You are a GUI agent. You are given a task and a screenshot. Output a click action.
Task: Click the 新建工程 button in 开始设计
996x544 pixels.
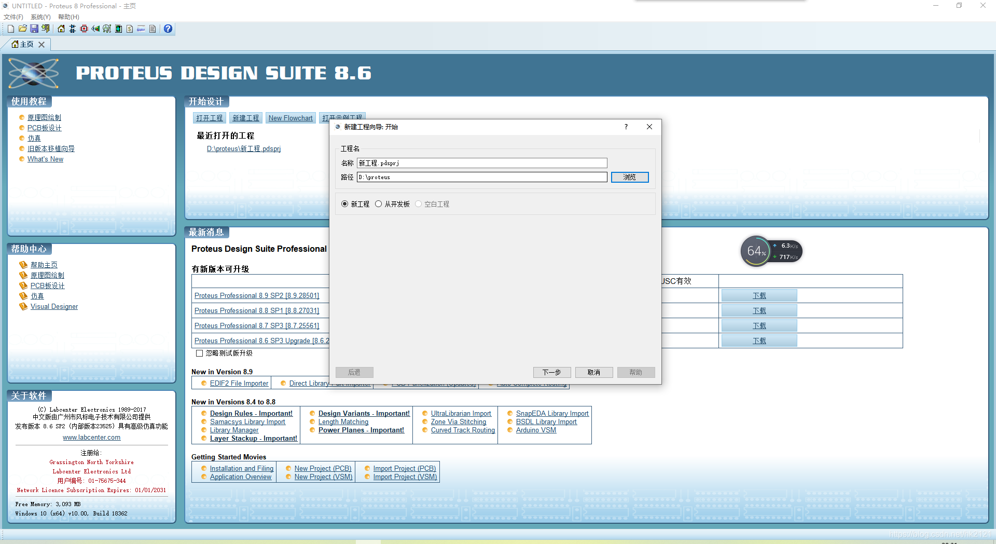click(246, 118)
